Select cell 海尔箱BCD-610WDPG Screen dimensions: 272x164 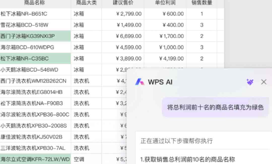(x=35, y=47)
